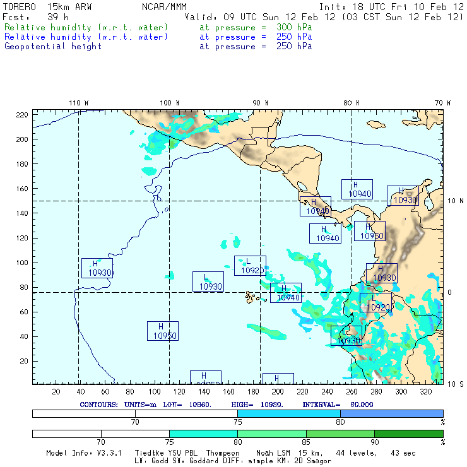Click the 'H 10950' box over Panama
This screenshot has width=467, height=467.
tap(370, 231)
